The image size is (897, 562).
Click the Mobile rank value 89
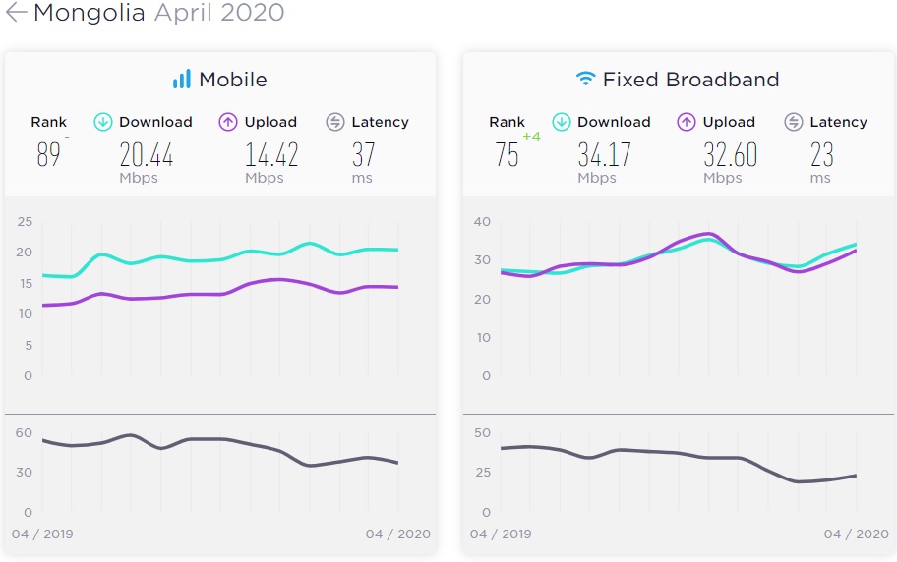[48, 154]
